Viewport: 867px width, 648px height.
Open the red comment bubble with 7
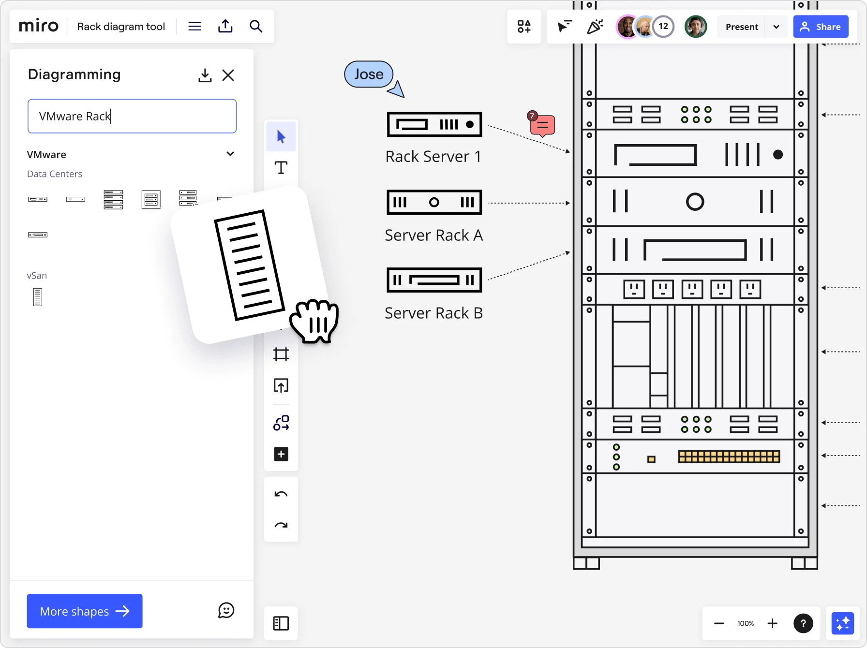point(541,124)
